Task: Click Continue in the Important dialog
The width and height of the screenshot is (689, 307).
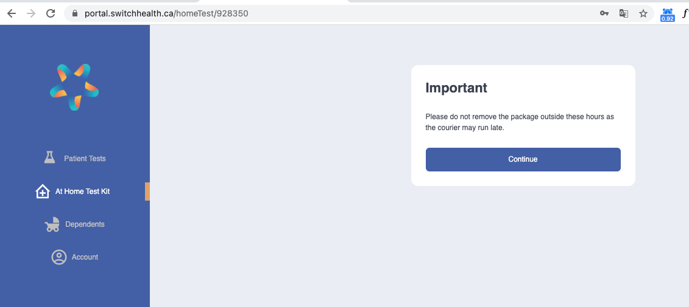Action: click(523, 159)
